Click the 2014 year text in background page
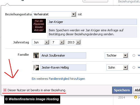This screenshot has height=105, width=140. [122, 97]
